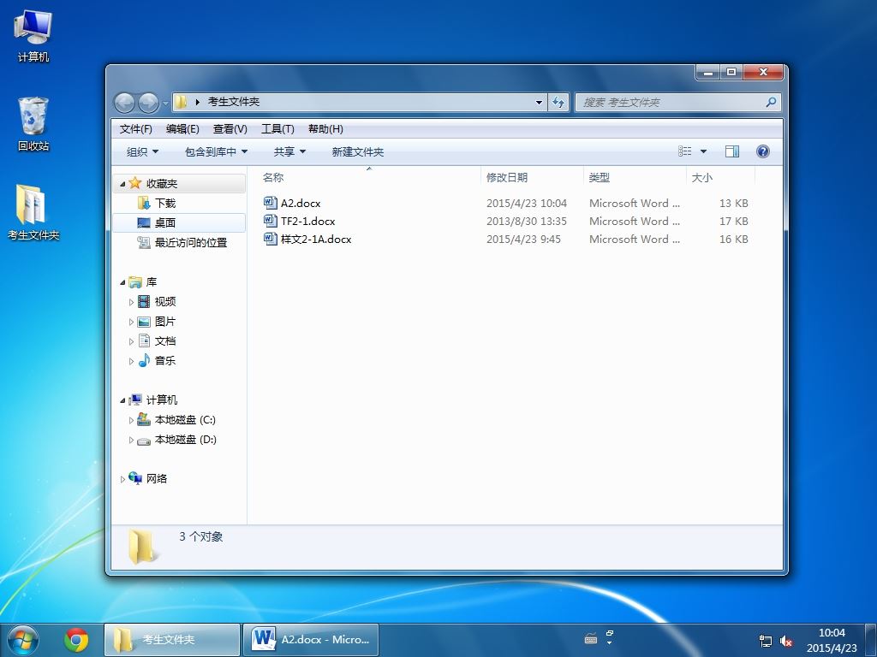Image resolution: width=877 pixels, height=657 pixels.
Task: Select the 样文2-1A.docx Word file icon
Action: click(x=270, y=239)
